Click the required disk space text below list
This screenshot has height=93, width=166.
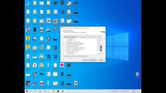[x=76, y=56]
